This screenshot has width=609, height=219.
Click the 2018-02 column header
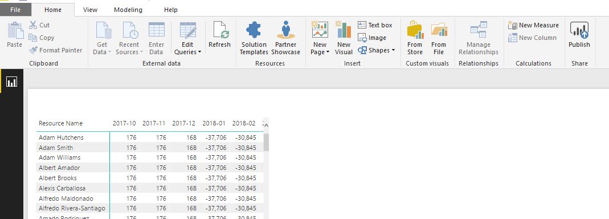(244, 123)
